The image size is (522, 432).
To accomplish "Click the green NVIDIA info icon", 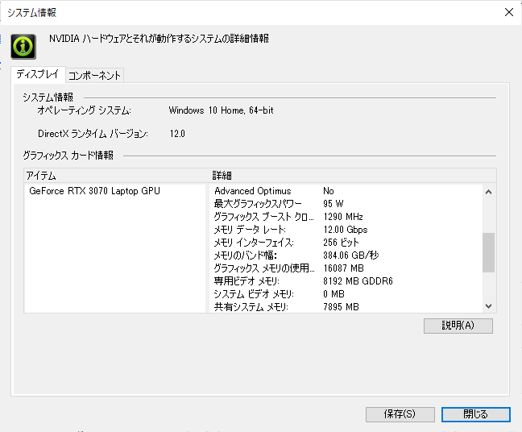I will click(23, 46).
